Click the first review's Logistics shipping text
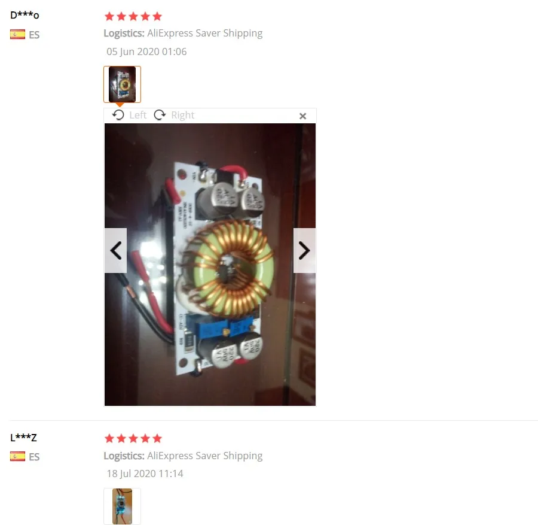Screen dimensions: 538x525 tap(184, 34)
